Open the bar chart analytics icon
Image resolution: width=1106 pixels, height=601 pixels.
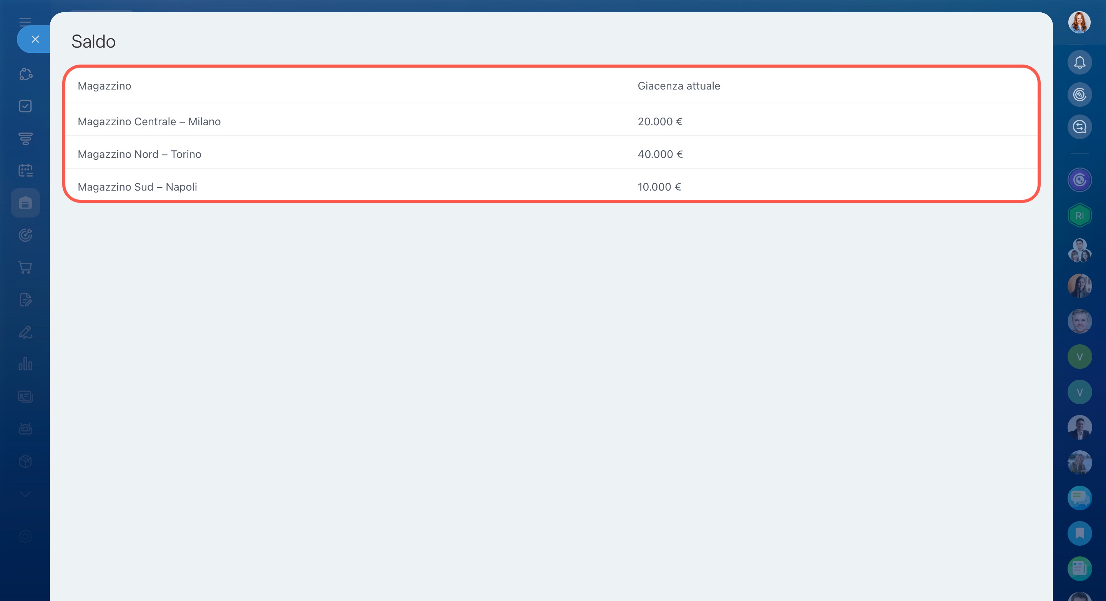[x=25, y=364]
